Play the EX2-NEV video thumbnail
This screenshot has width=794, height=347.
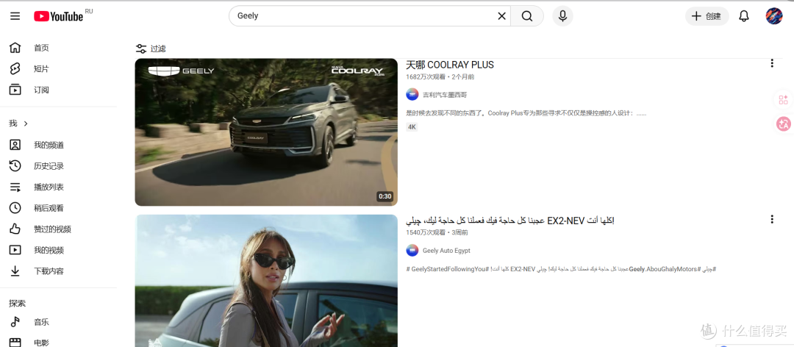[x=266, y=281]
